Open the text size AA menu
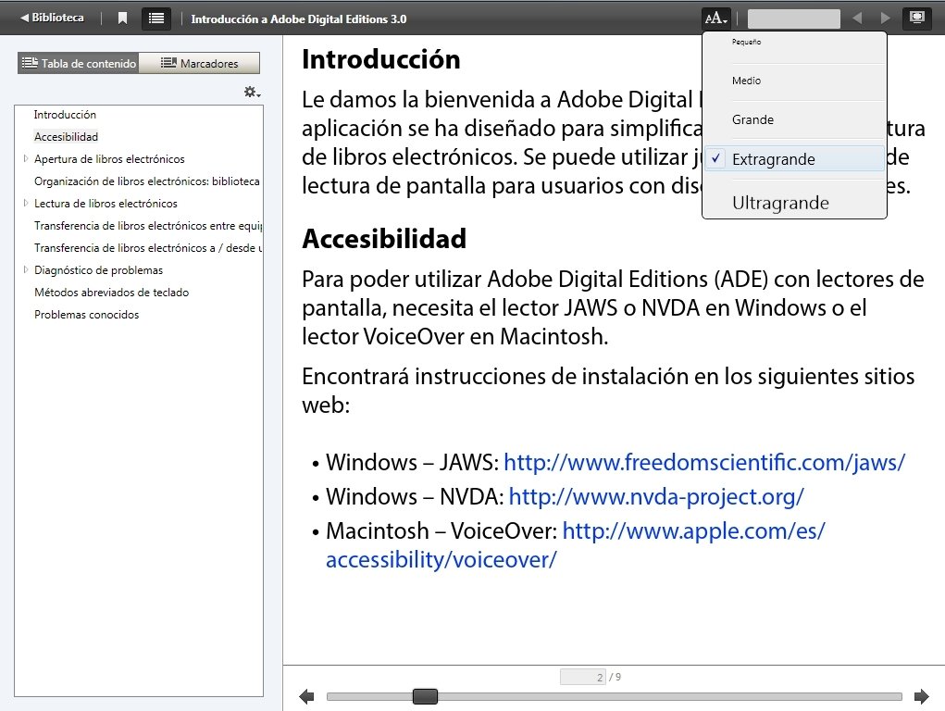945x711 pixels. point(716,19)
